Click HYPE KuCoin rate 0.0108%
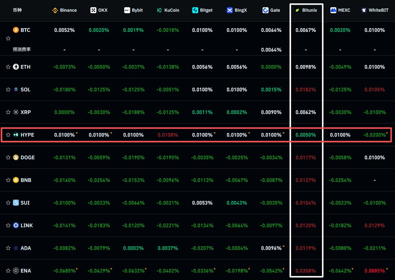This screenshot has width=395, height=280. click(x=168, y=135)
